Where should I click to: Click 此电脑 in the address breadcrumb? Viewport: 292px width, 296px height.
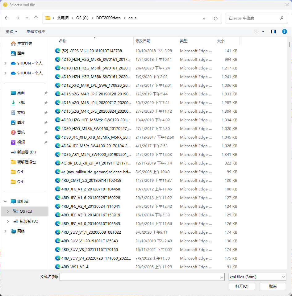[63, 18]
